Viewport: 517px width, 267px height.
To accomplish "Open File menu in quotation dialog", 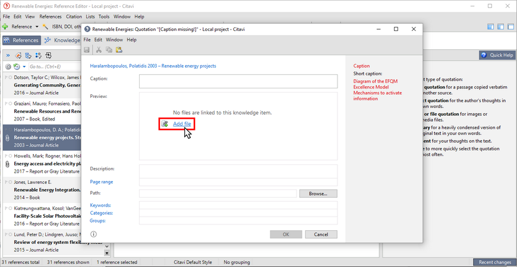I will [x=87, y=40].
